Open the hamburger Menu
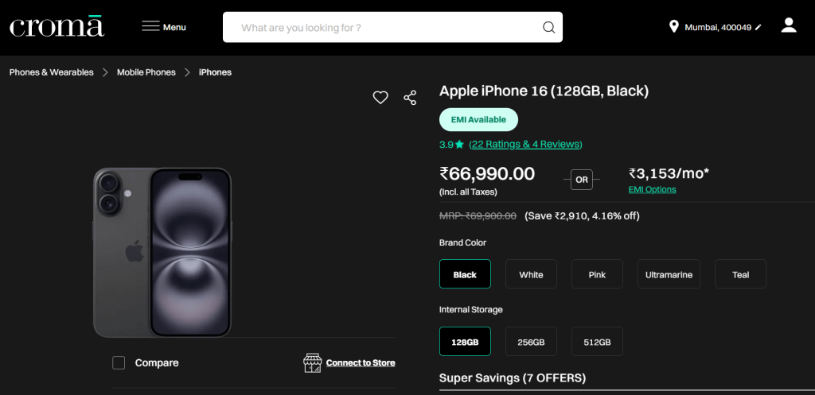815x395 pixels. tap(163, 27)
